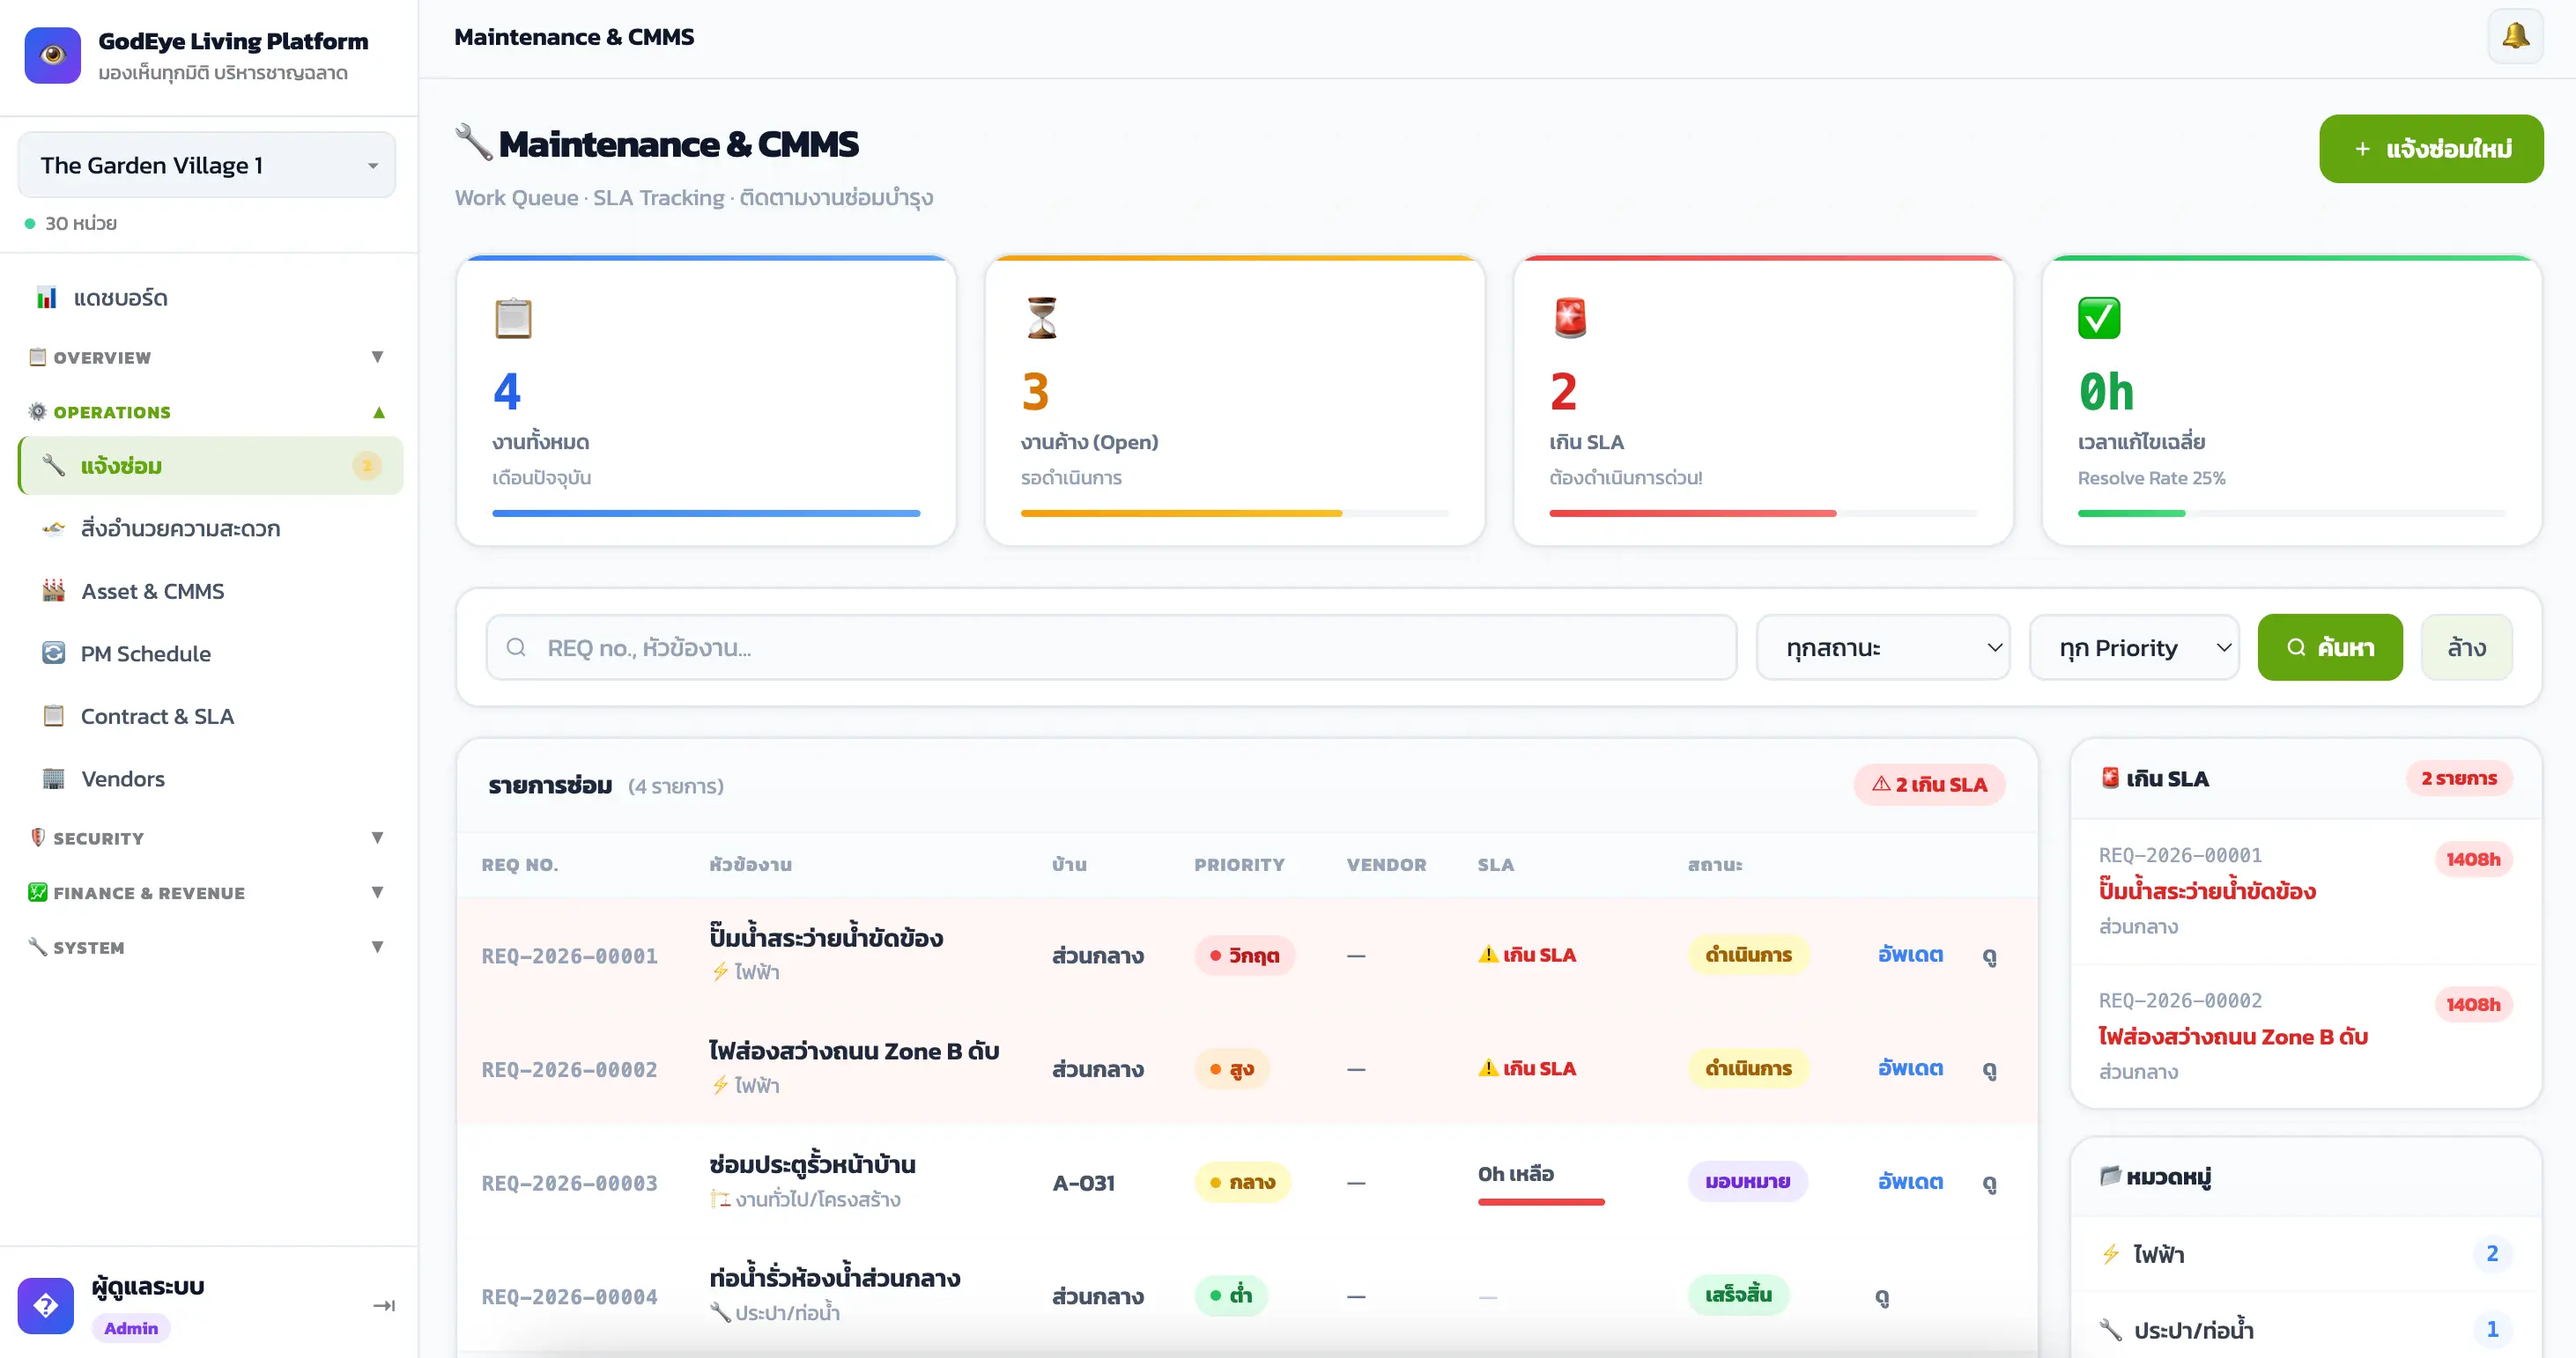Click the wrench icon next to แจ้งซ่อม
Screen dimensions: 2576x1358
point(53,465)
